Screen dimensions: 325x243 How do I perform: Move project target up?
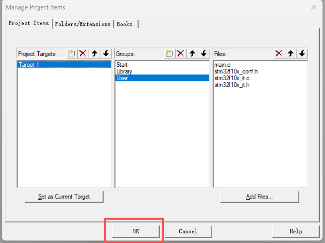[95, 54]
